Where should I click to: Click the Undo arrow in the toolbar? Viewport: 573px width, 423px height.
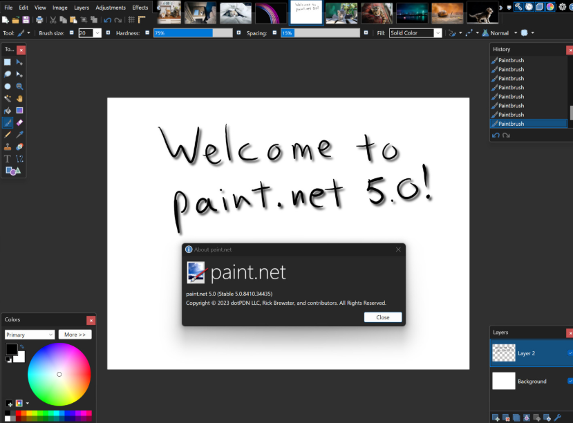tap(107, 20)
